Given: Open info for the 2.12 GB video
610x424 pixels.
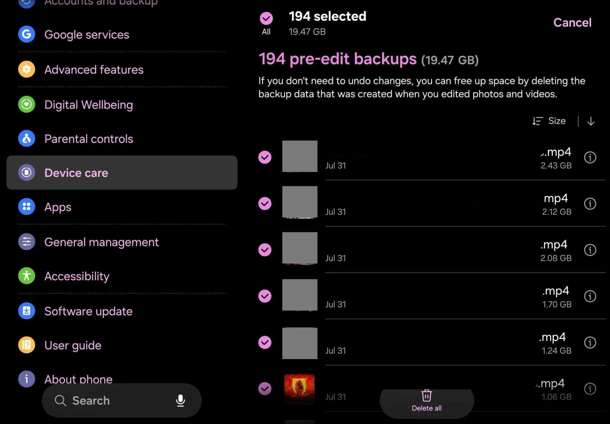Looking at the screenshot, I should 590,204.
